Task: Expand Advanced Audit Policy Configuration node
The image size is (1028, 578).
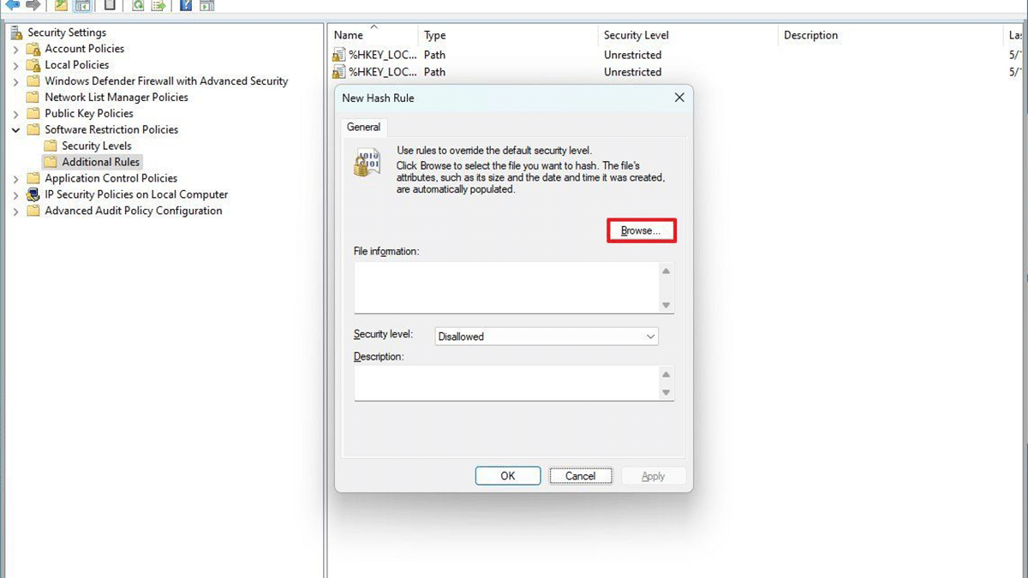Action: 15,212
